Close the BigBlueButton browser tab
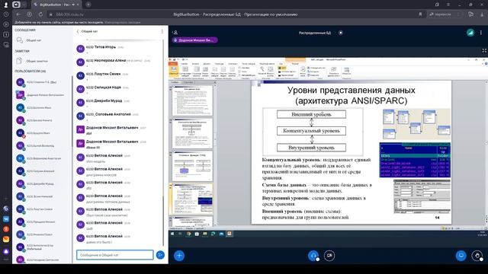488x274 pixels. [78, 5]
